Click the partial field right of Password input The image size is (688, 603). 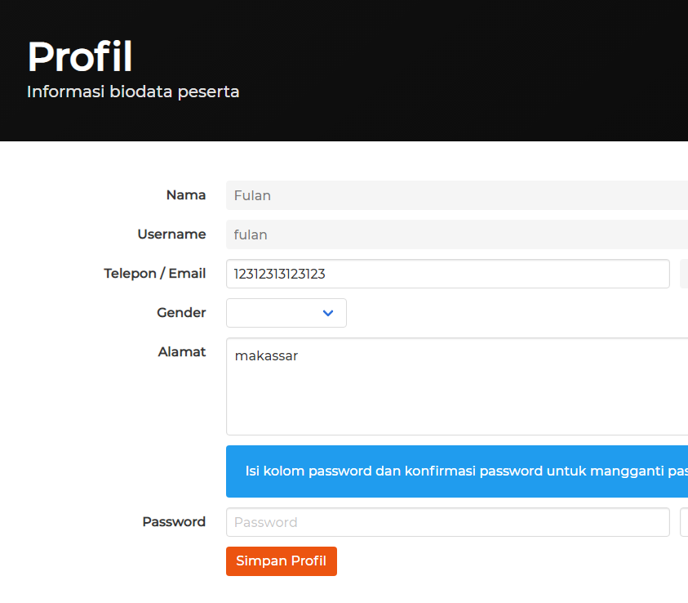(x=684, y=522)
